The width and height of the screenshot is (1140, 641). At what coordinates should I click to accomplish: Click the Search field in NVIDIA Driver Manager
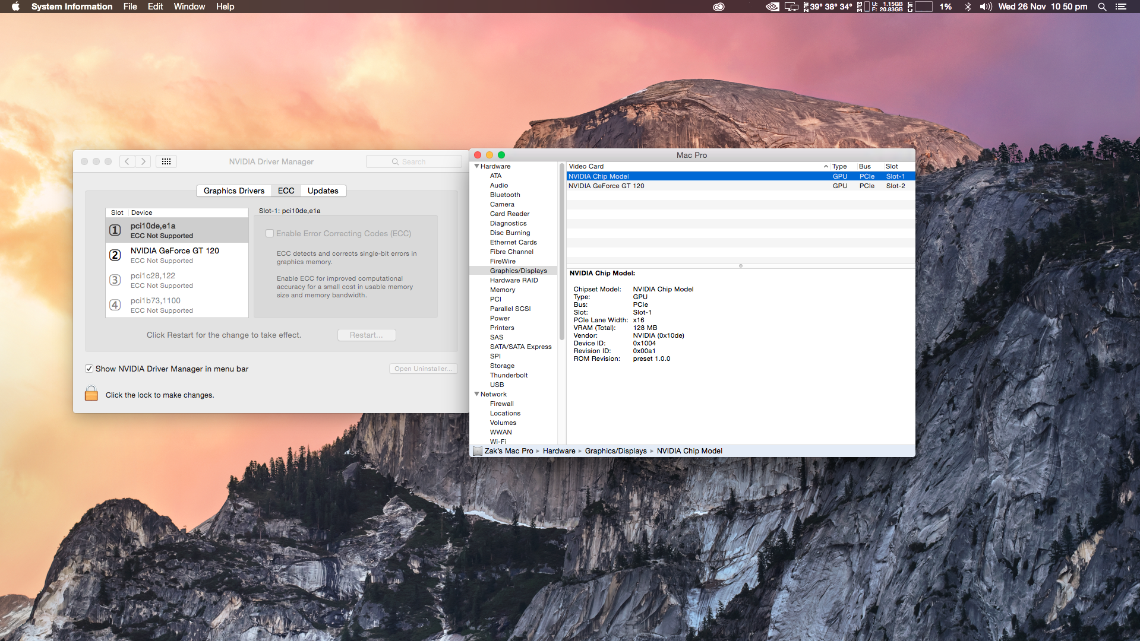pos(414,161)
